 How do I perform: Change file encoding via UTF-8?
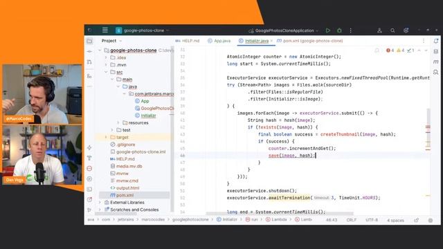pos(372,220)
